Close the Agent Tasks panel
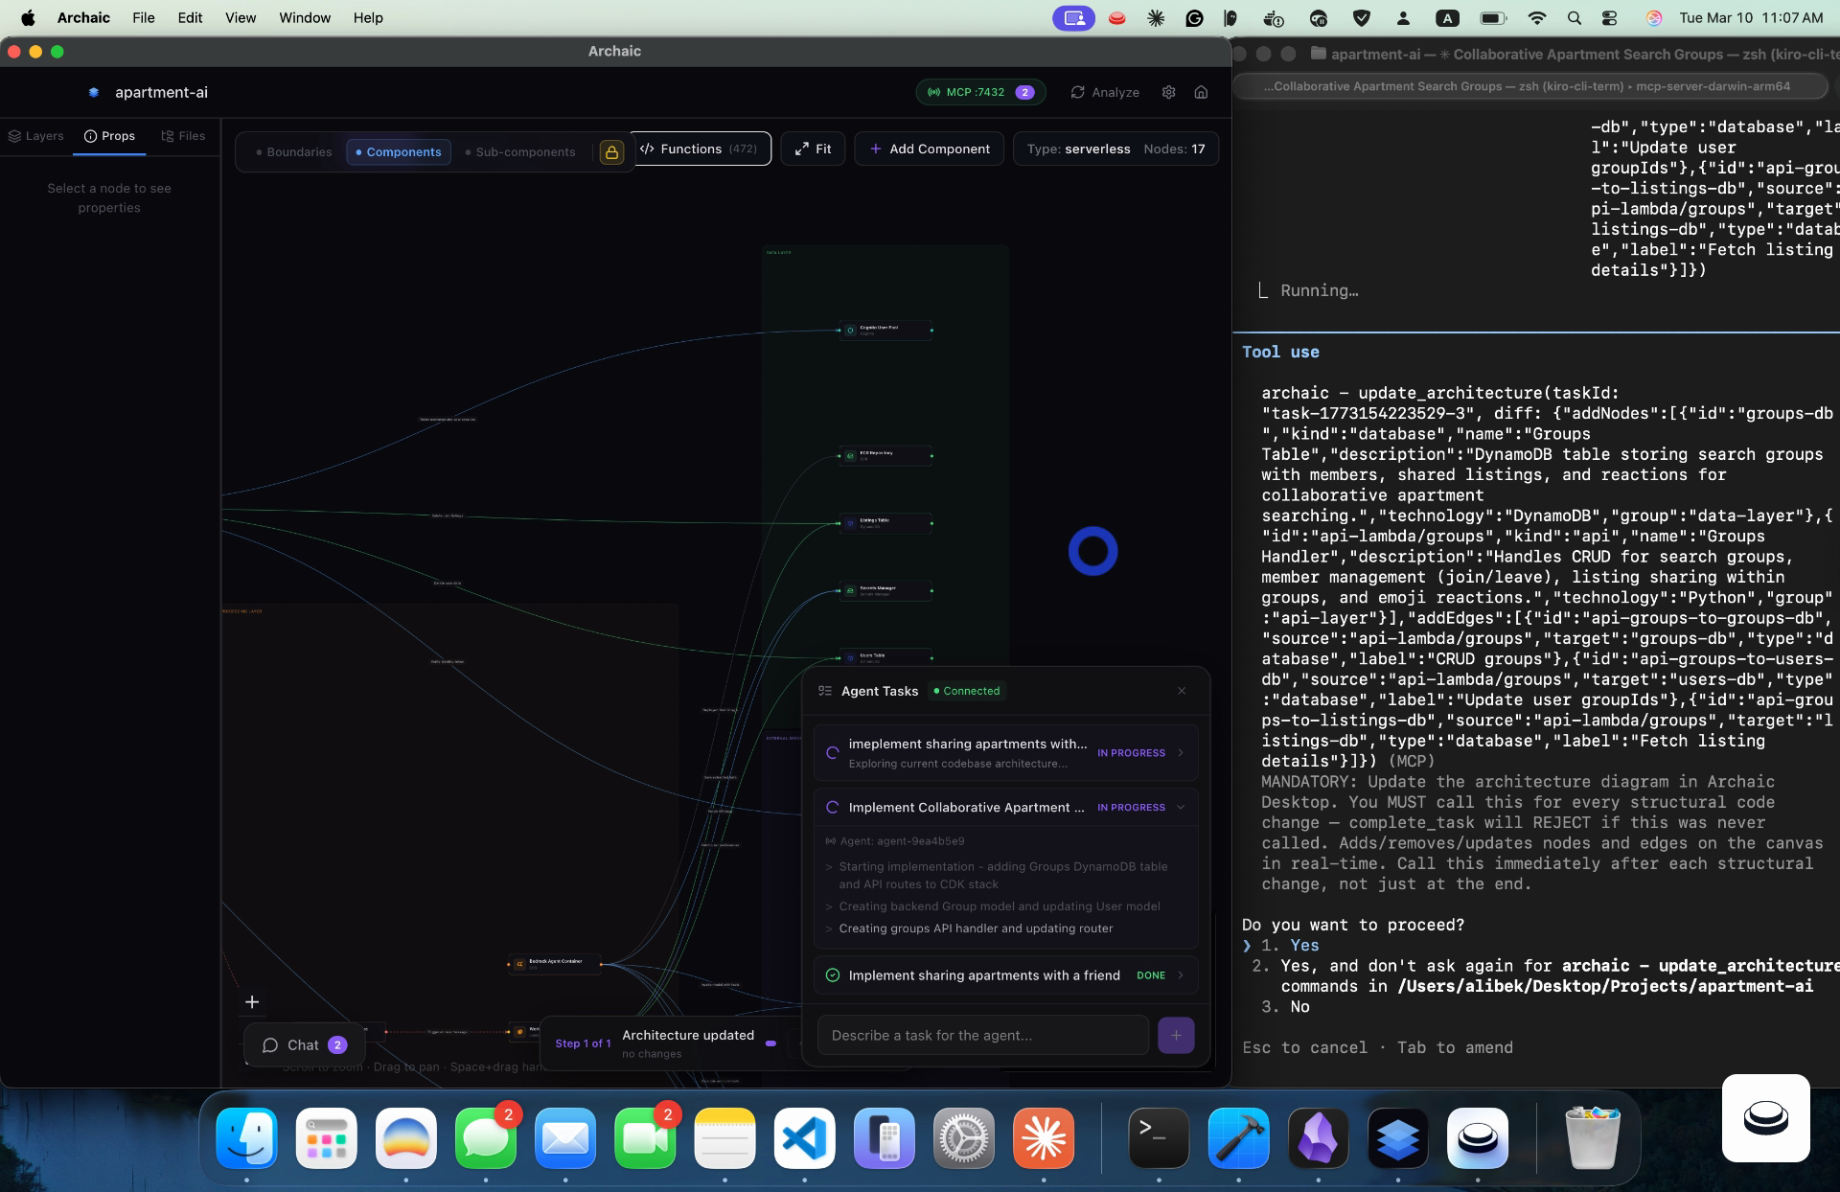1840x1192 pixels. tap(1182, 691)
